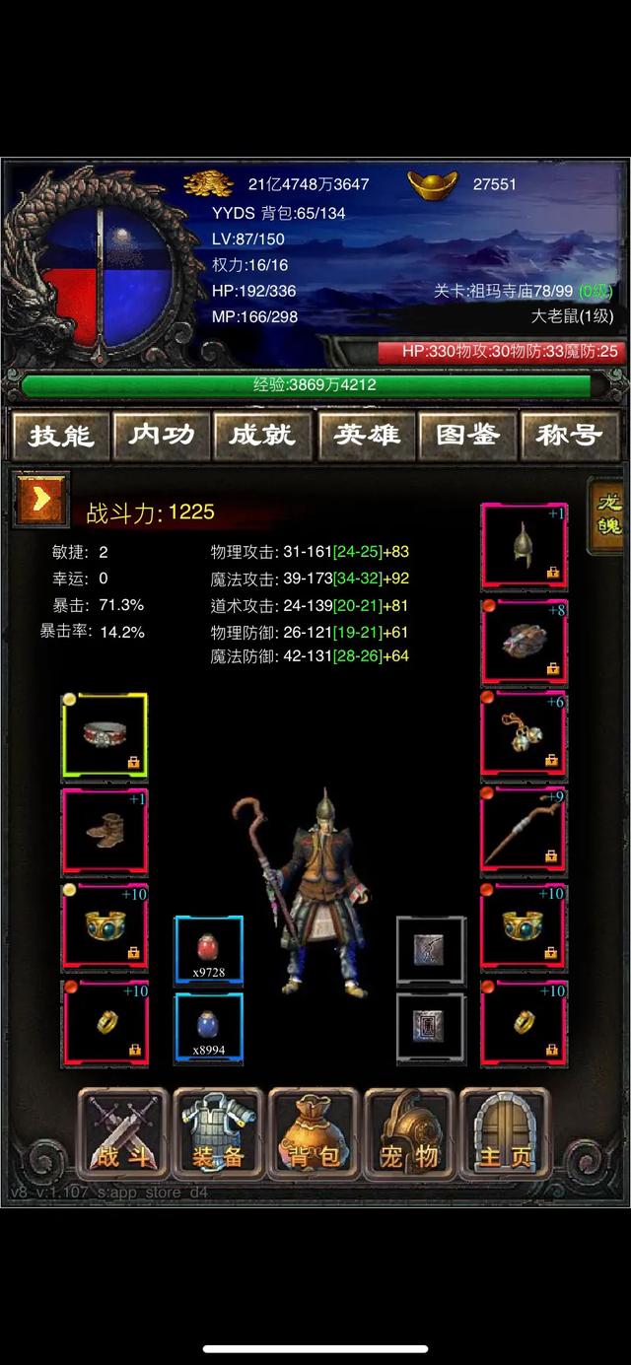Open the 宠物 pet menu

pos(409,1133)
